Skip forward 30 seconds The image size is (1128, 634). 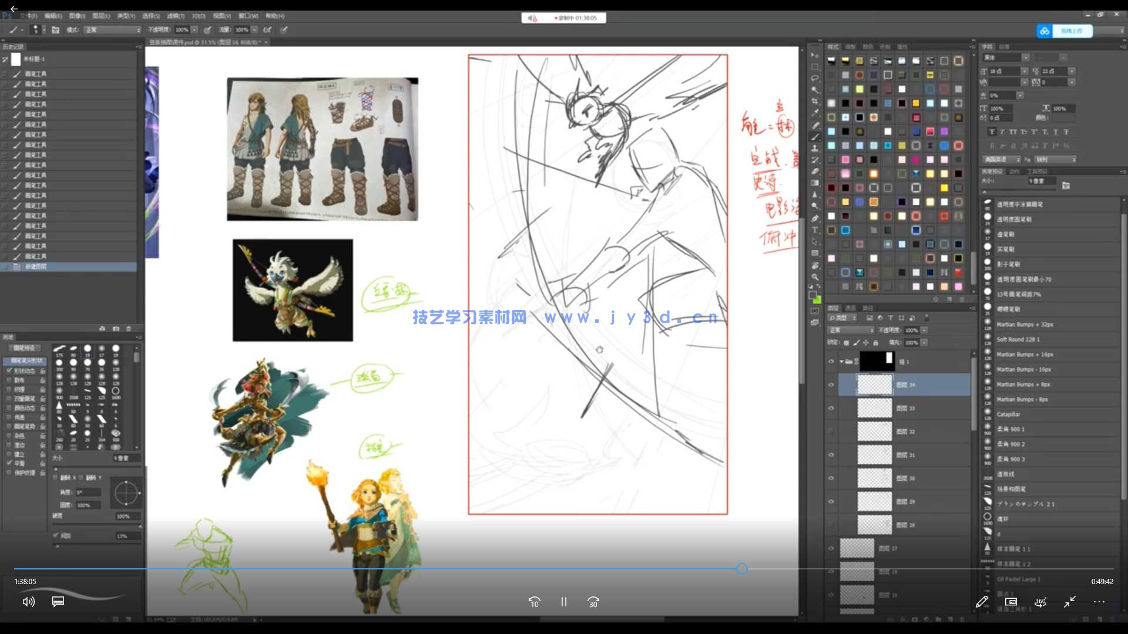[x=593, y=602]
